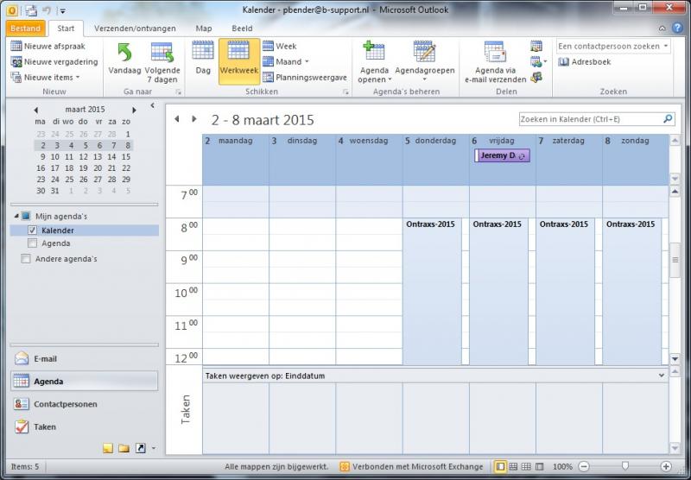Select the Start ribbon tab
Screen dimensions: 691x480
(66, 28)
